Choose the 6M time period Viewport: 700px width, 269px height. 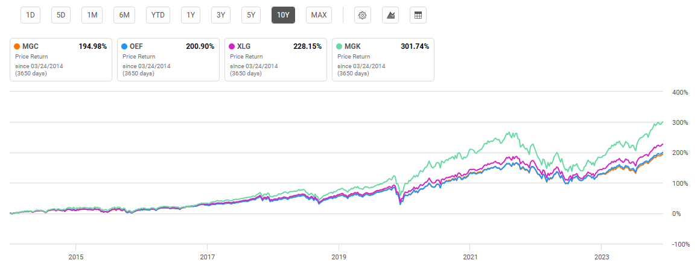pyautogui.click(x=124, y=15)
